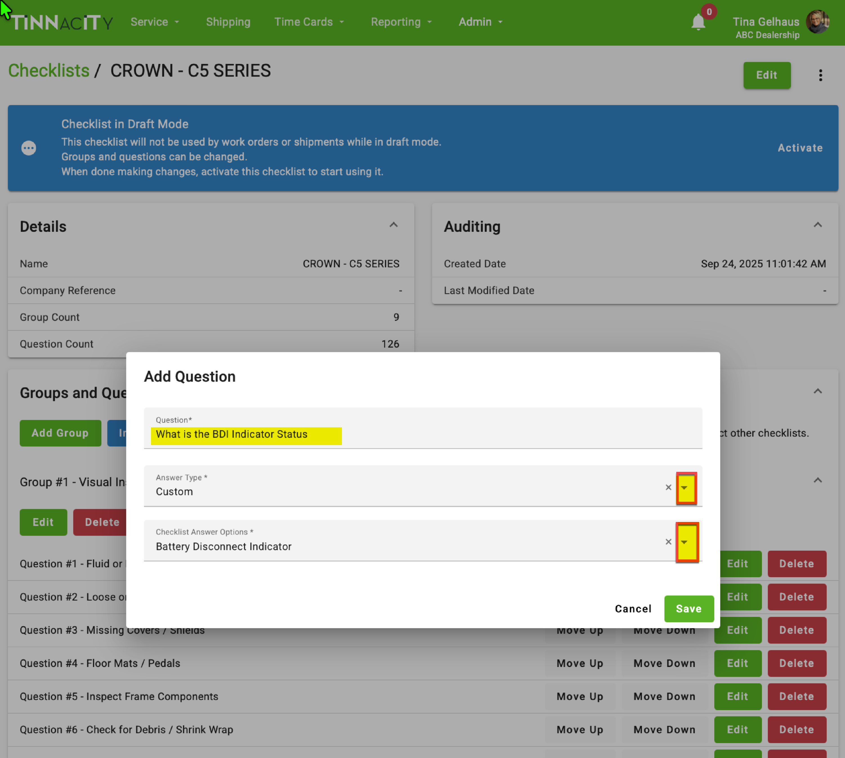
Task: Open the user profile avatar
Action: 817,22
